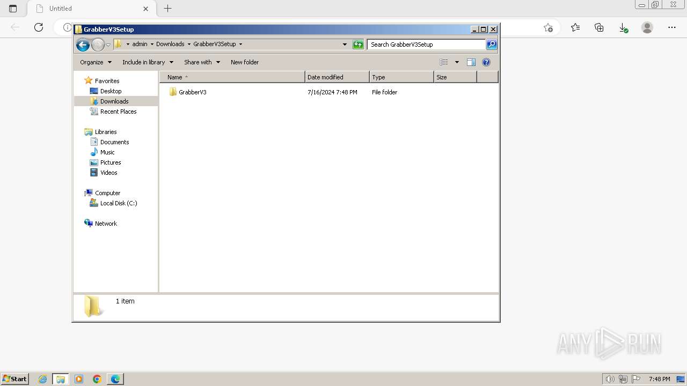The width and height of the screenshot is (687, 386).
Task: Click the admin breadcrumb segment
Action: [x=140, y=44]
